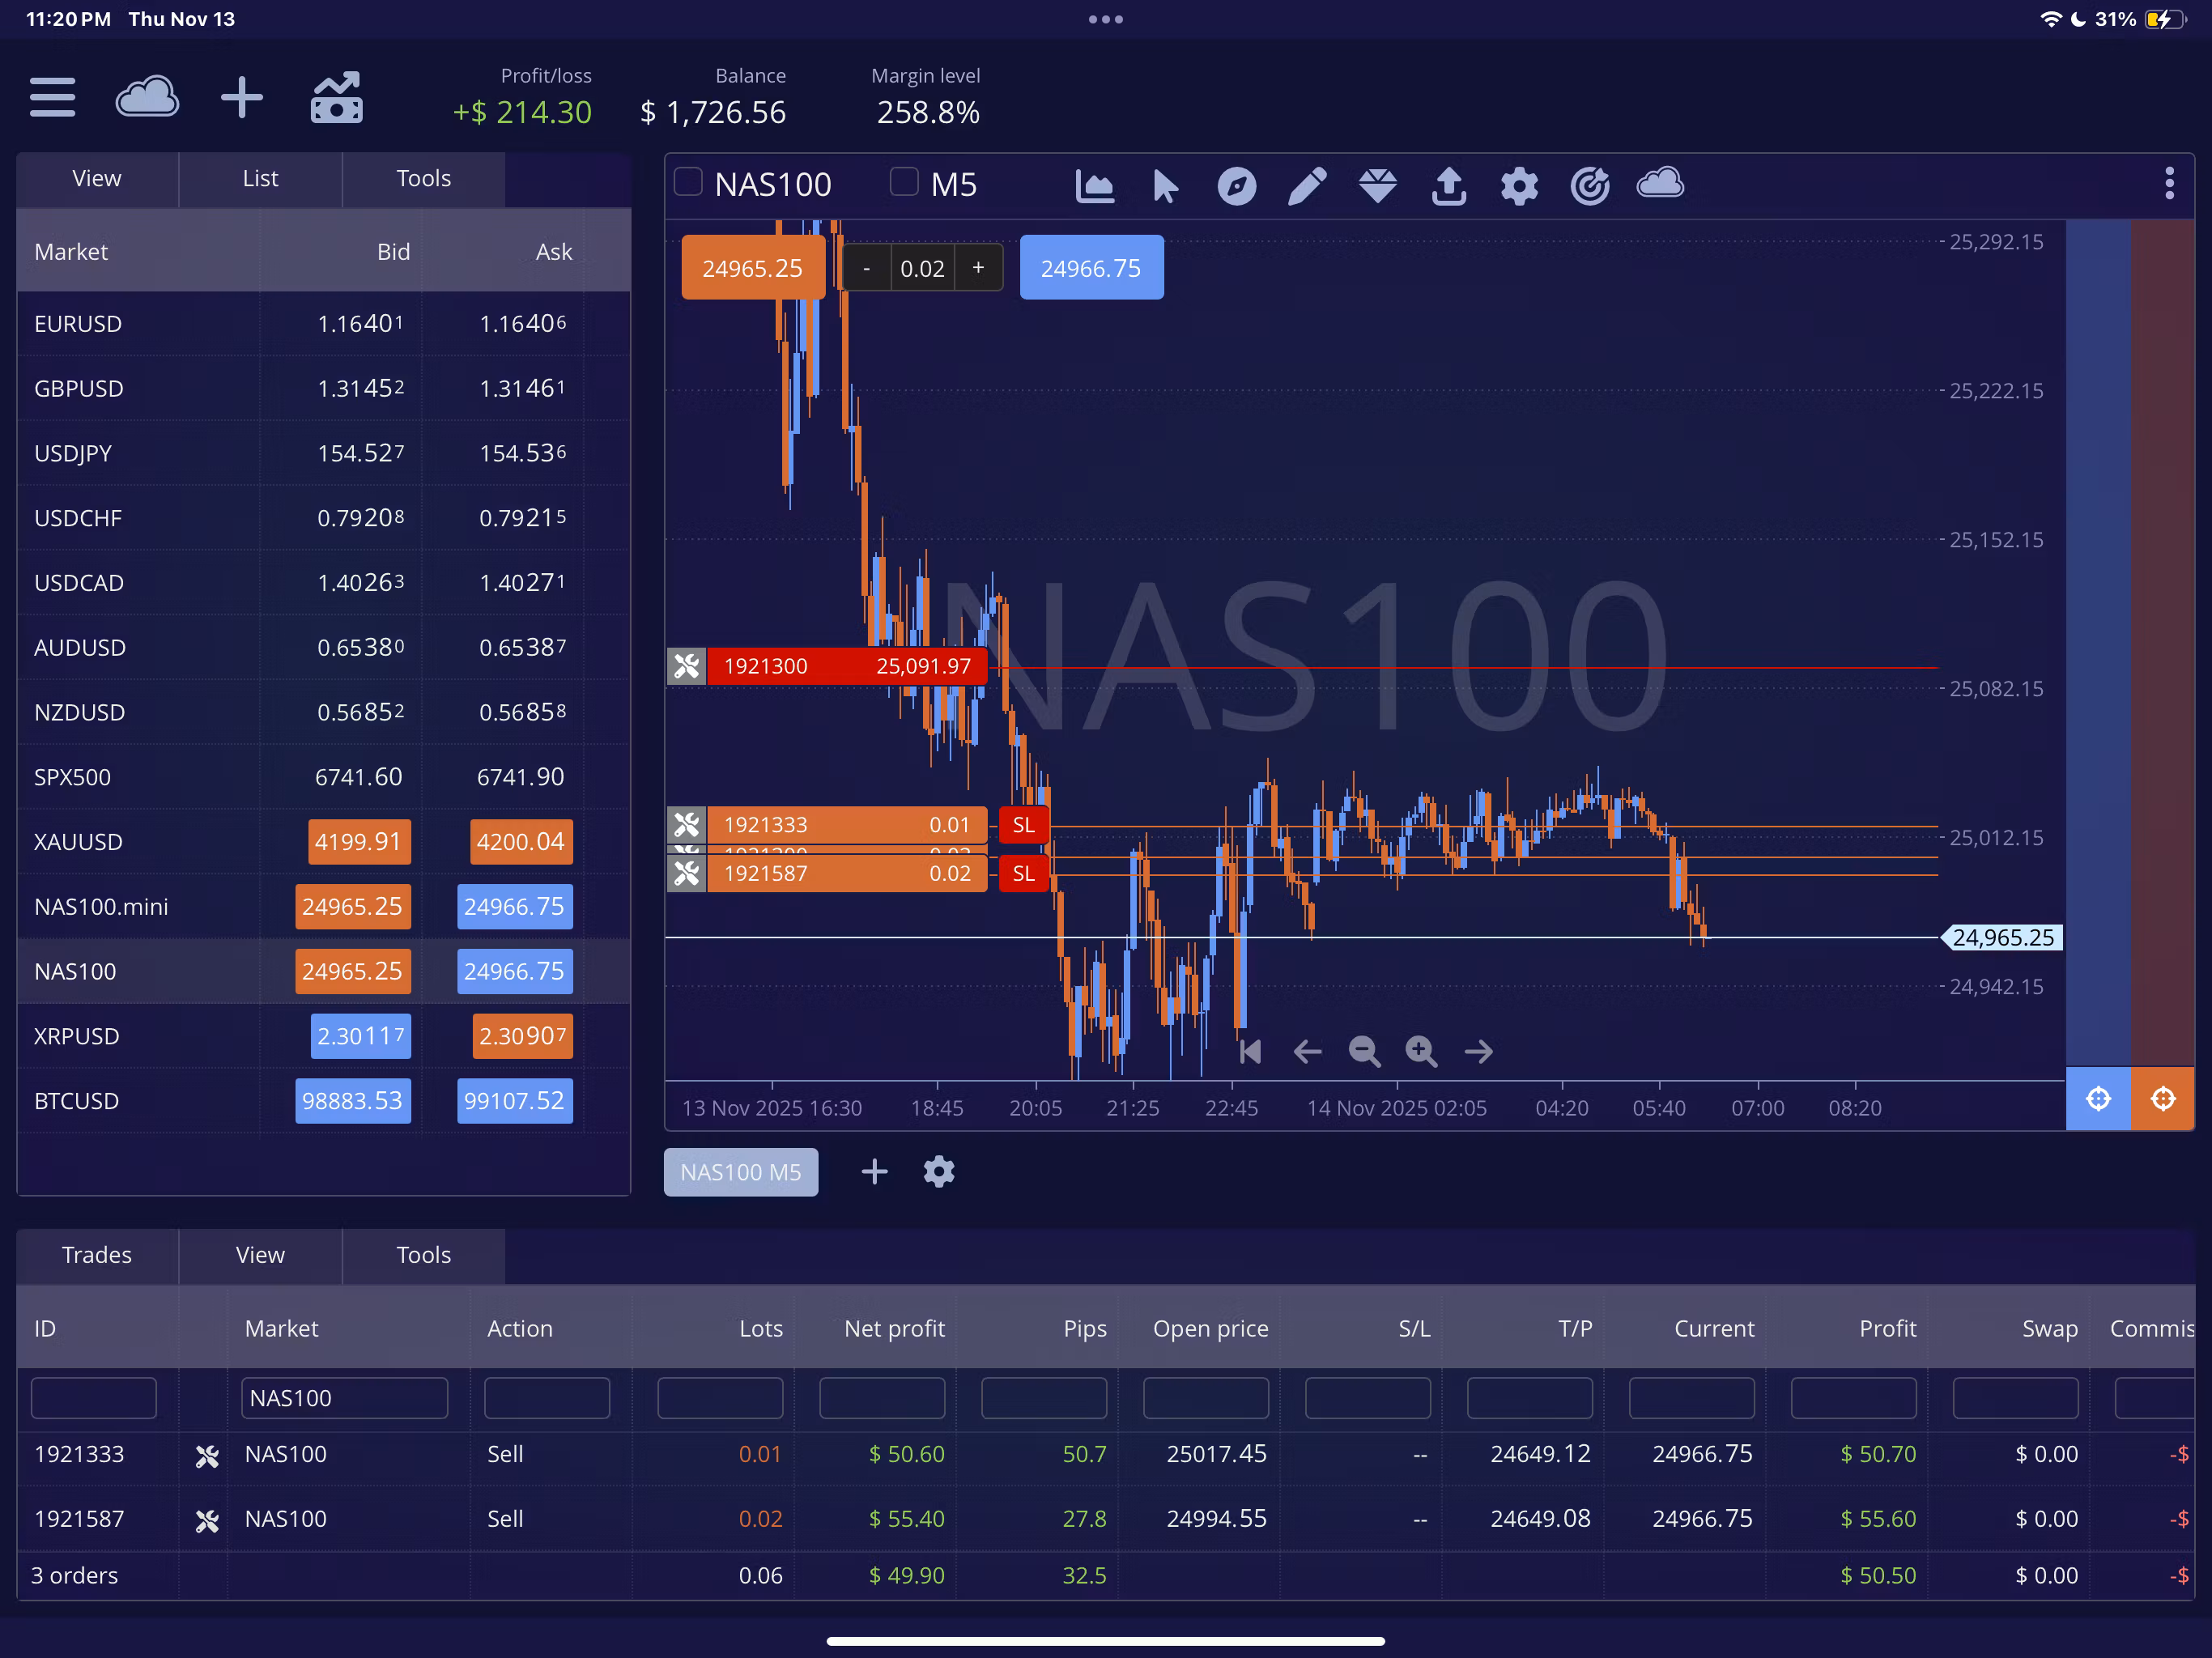Zoom out the chart
The image size is (2212, 1658).
[x=1364, y=1051]
